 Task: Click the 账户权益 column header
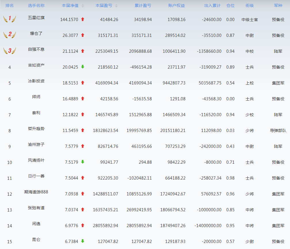click(x=176, y=5)
